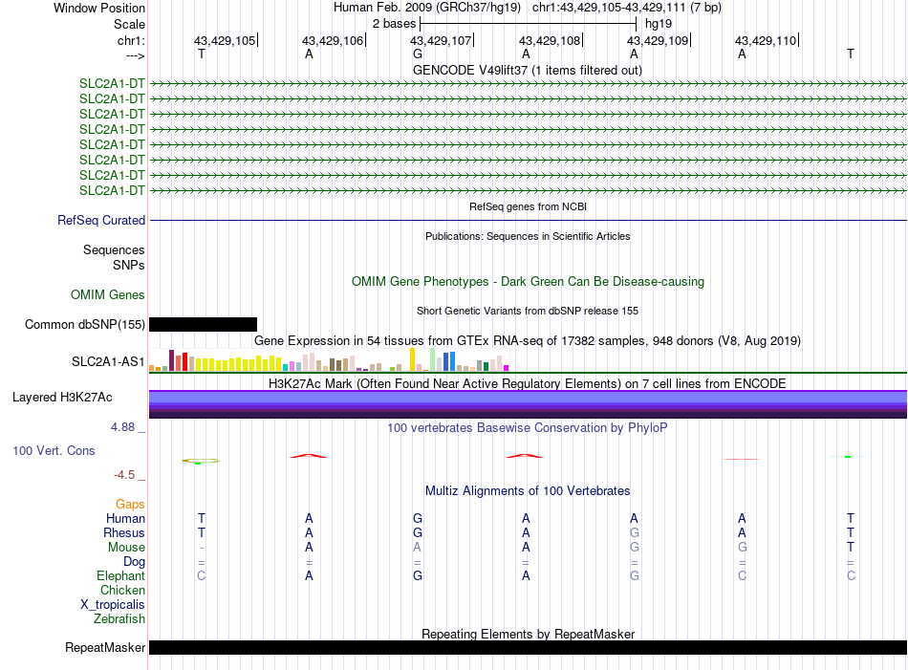Click the SNPs track label
Viewport: 908px width, 670px height.
click(129, 265)
